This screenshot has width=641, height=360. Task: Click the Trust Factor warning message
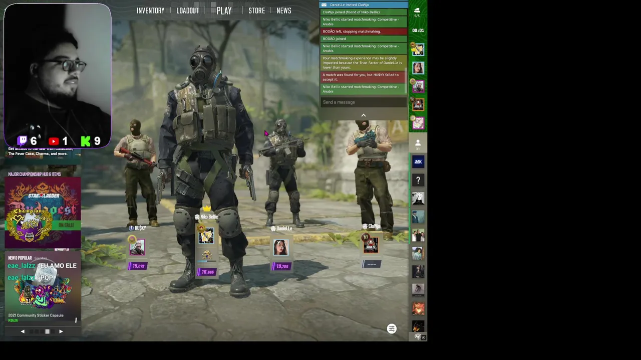(364, 62)
